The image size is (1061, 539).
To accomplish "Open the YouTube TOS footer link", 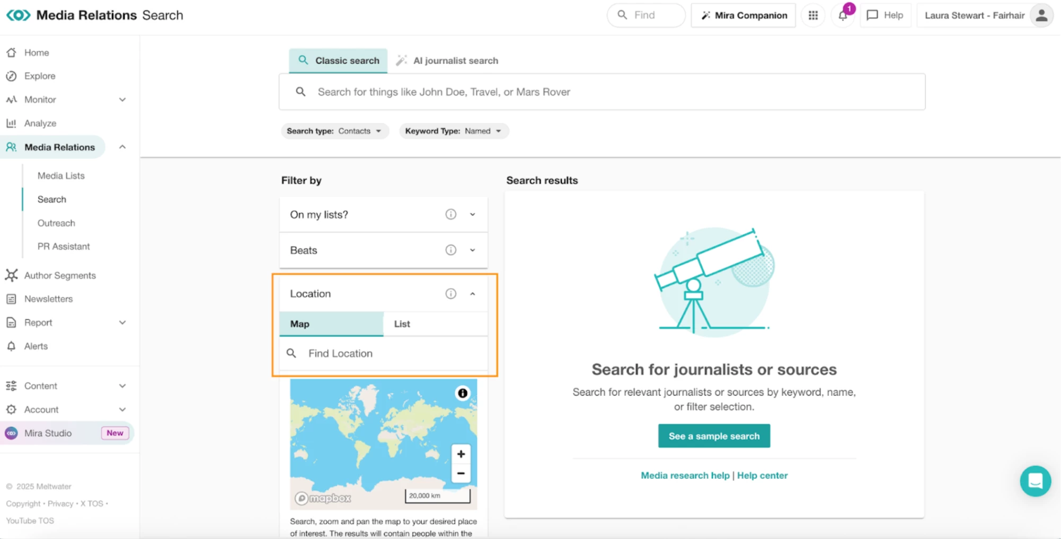I will (30, 521).
